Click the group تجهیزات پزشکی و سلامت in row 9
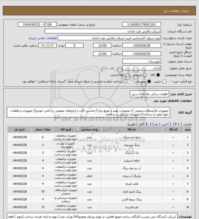Image resolution: width=199 pixels, height=219 pixels. [x=66, y=200]
